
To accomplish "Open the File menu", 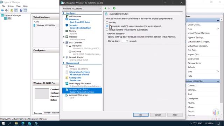I will tap(3, 6).
